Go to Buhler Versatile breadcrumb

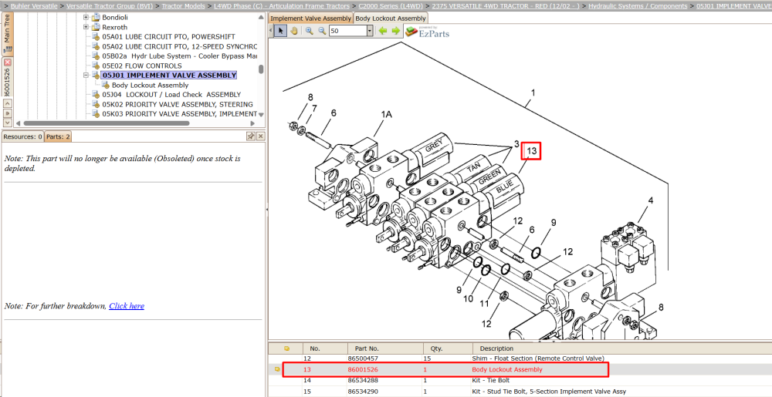tap(34, 6)
